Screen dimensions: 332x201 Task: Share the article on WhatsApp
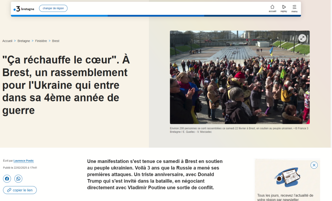tap(18, 179)
